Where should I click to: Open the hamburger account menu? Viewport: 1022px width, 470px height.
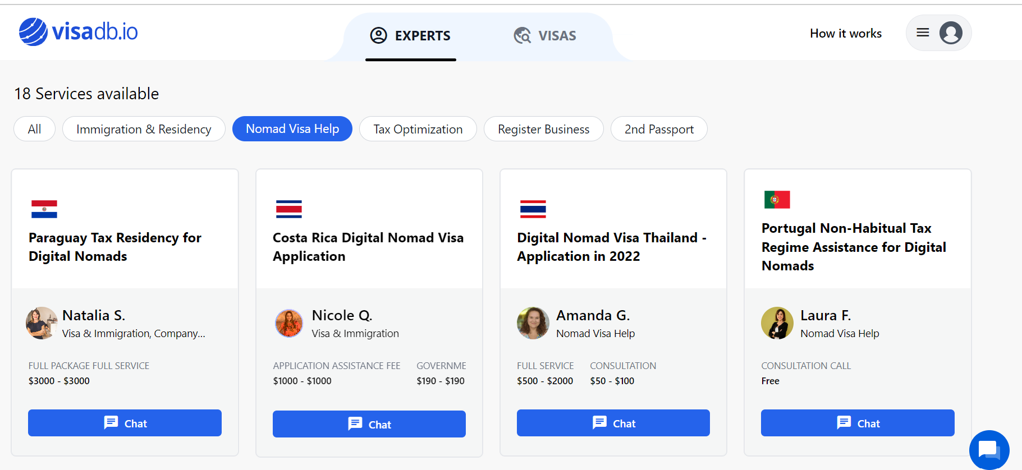click(x=923, y=33)
